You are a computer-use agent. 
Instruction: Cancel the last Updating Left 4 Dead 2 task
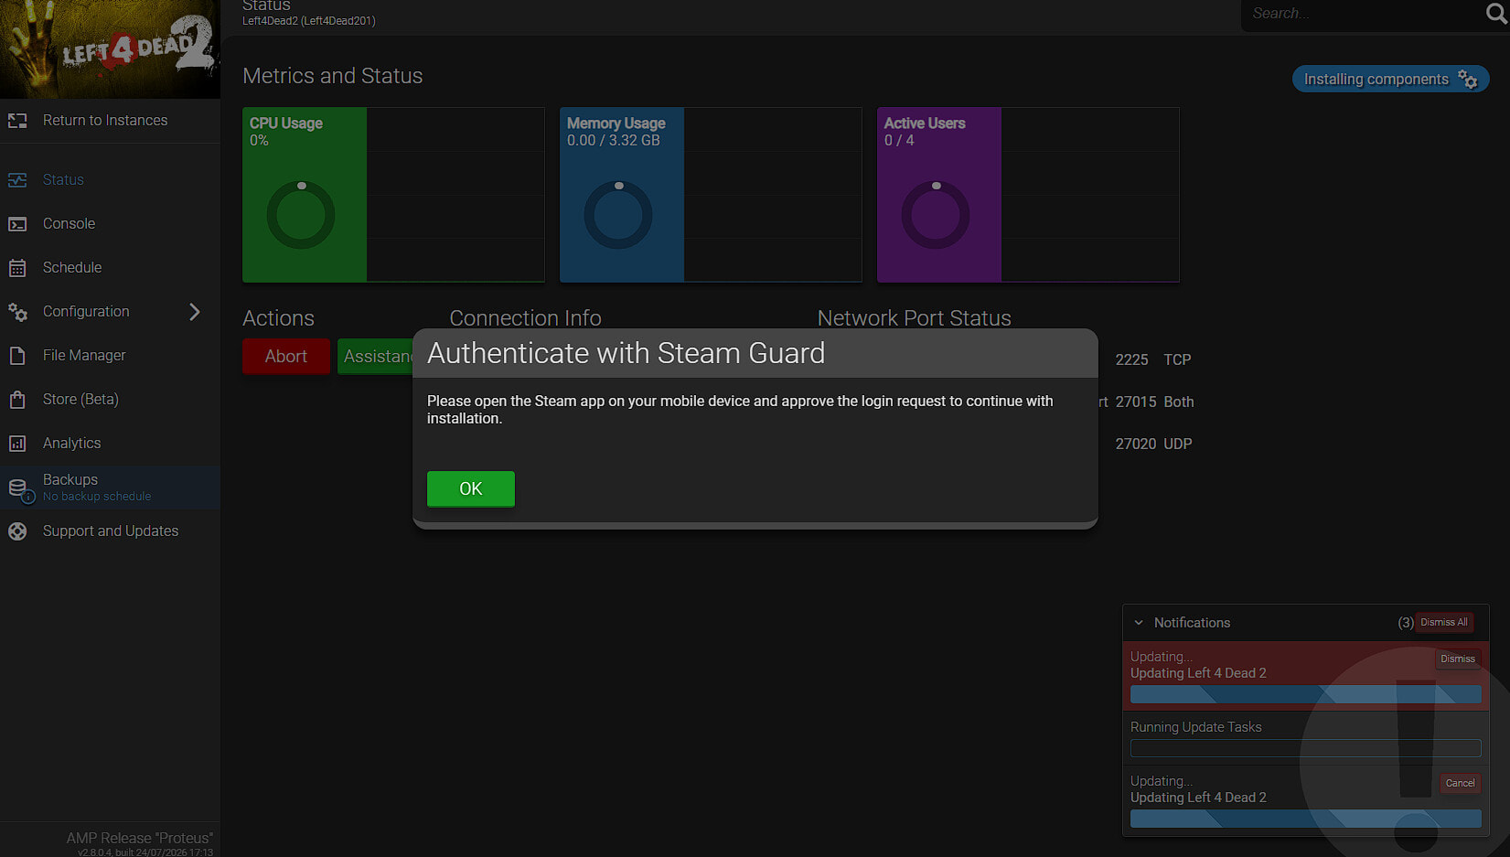pos(1460,784)
